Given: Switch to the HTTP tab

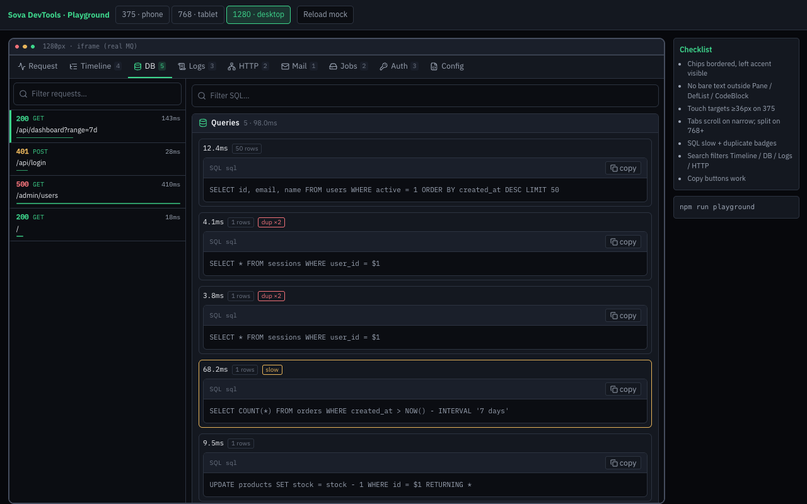Looking at the screenshot, I should pyautogui.click(x=248, y=66).
